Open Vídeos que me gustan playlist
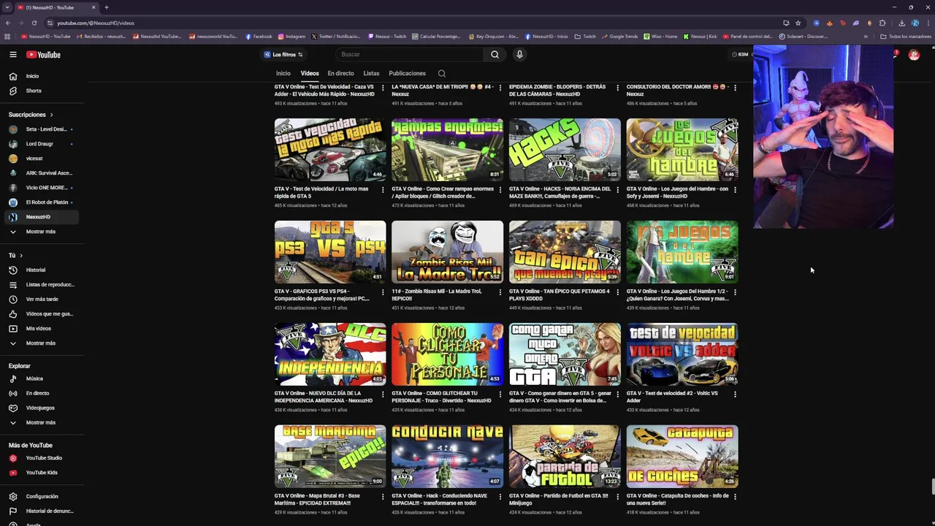 click(x=42, y=314)
